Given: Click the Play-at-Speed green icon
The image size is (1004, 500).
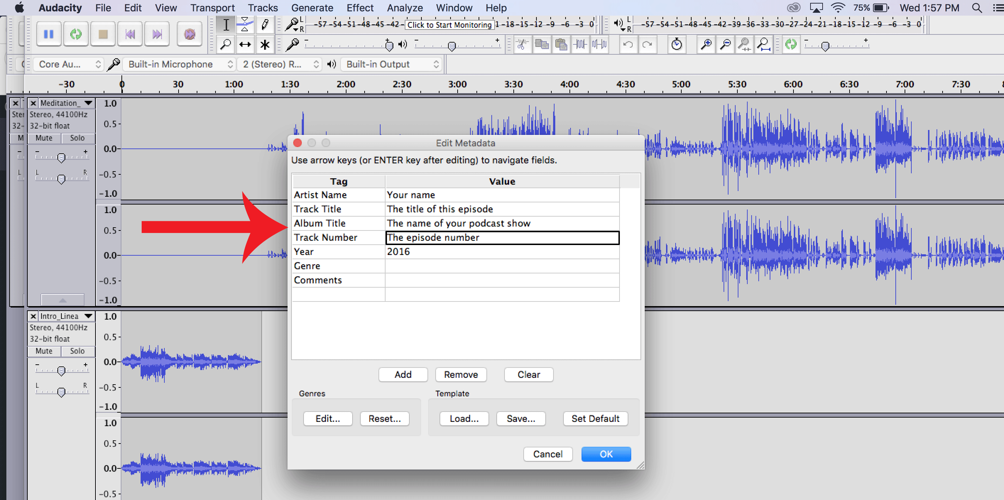Looking at the screenshot, I should click(x=791, y=44).
